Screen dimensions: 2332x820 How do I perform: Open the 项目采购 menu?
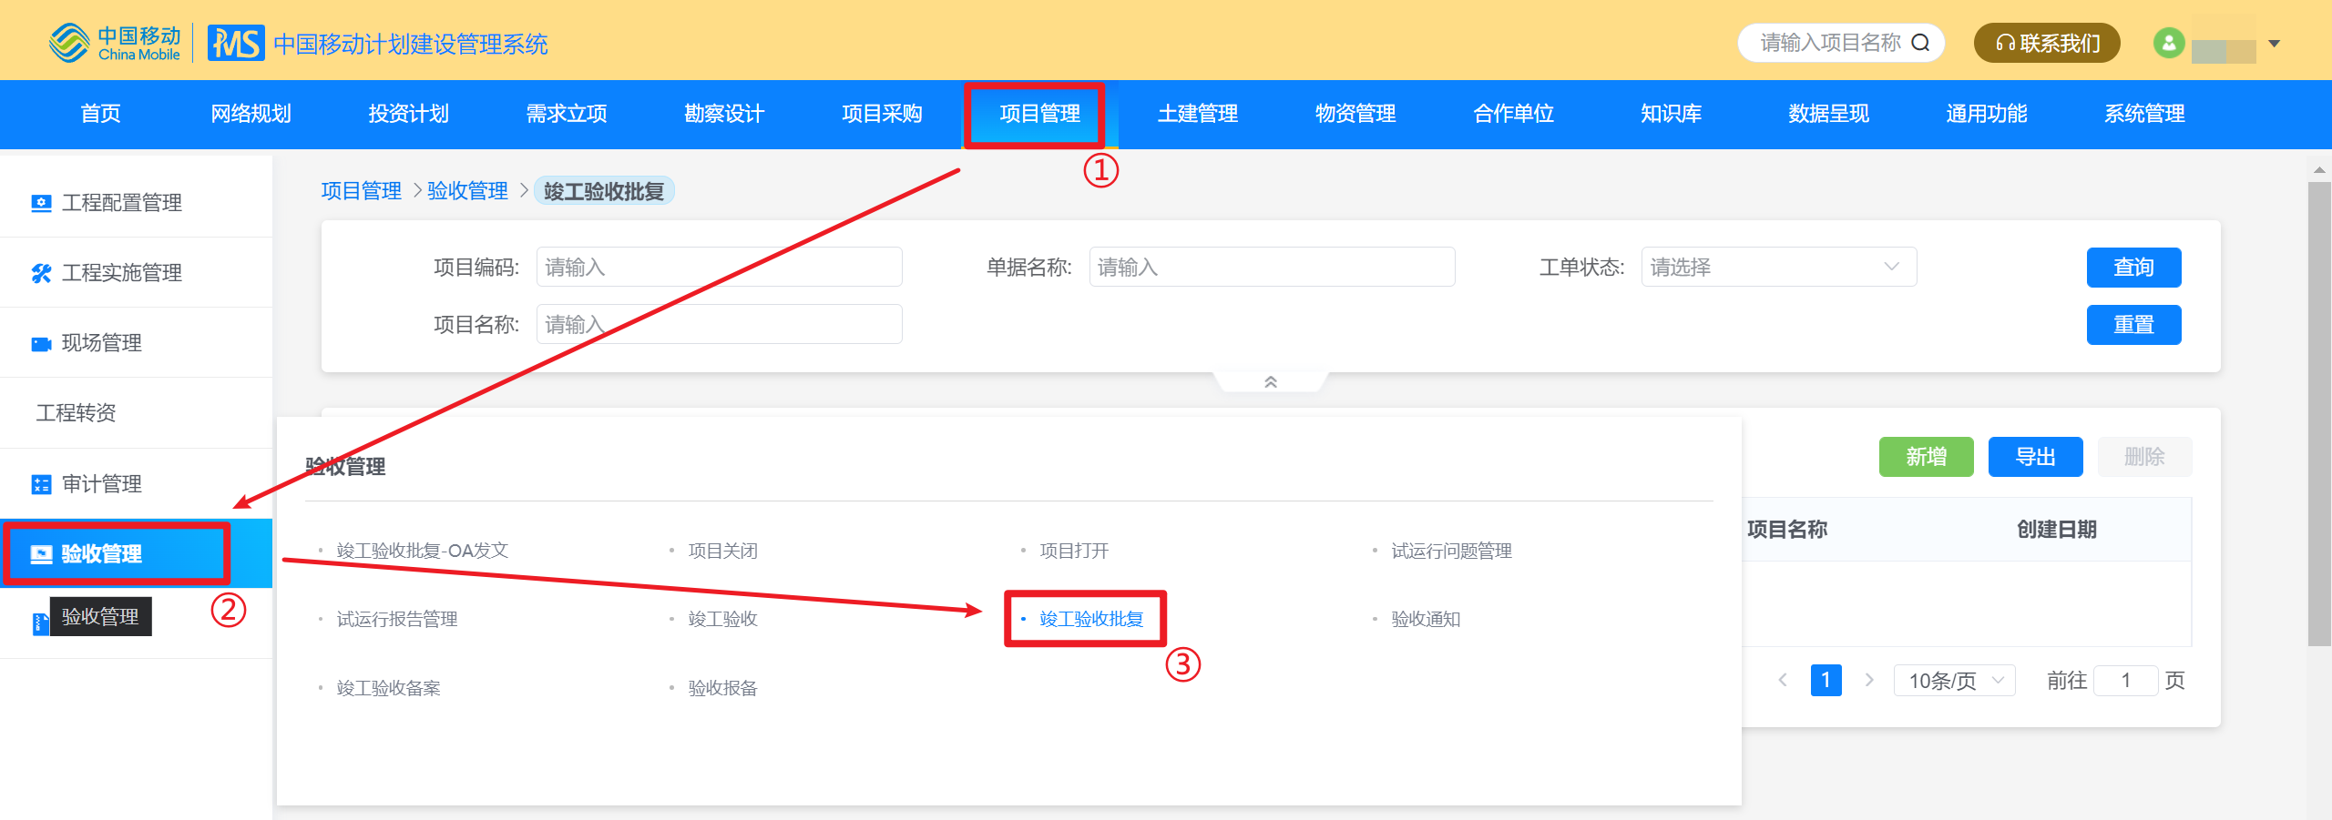coord(882,114)
